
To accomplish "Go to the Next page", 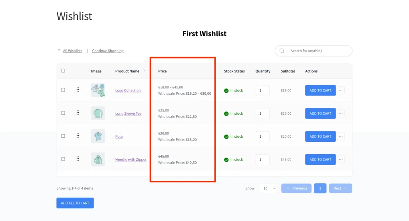I will click(340, 188).
